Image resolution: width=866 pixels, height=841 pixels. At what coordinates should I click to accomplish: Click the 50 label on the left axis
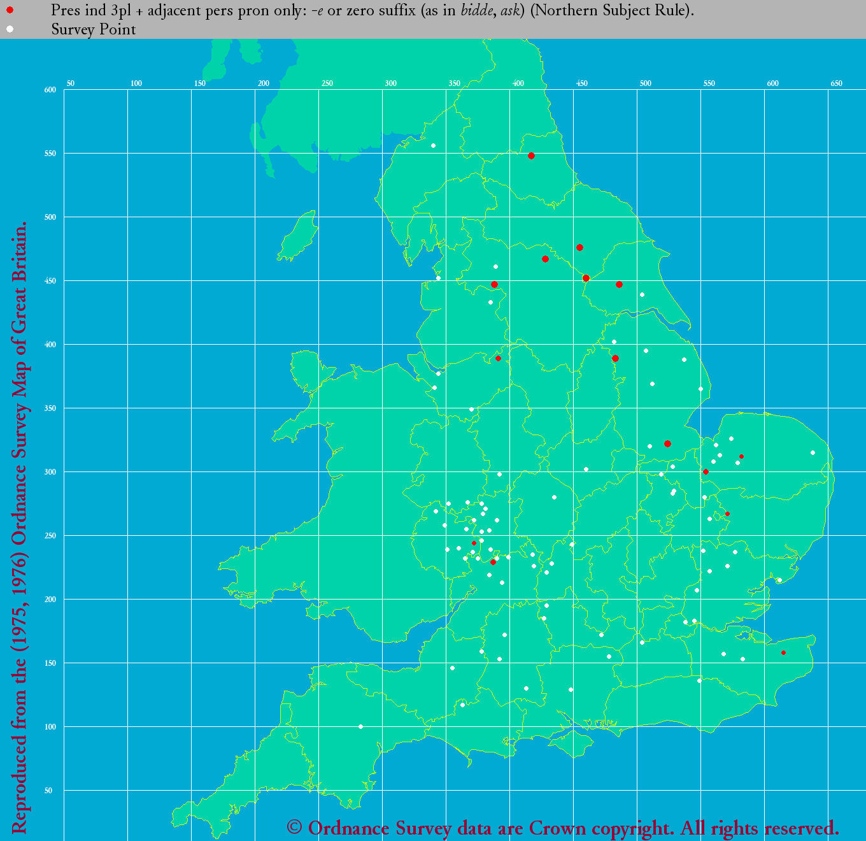48,791
